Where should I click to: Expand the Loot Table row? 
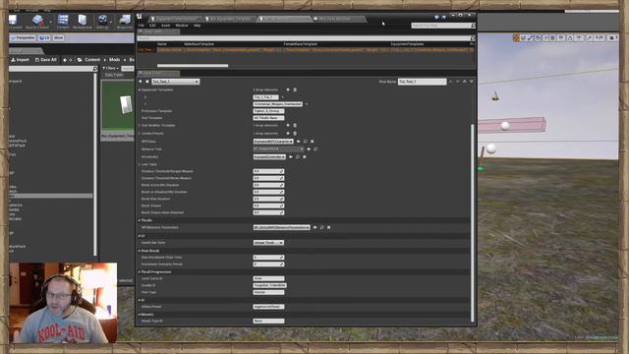coord(140,164)
